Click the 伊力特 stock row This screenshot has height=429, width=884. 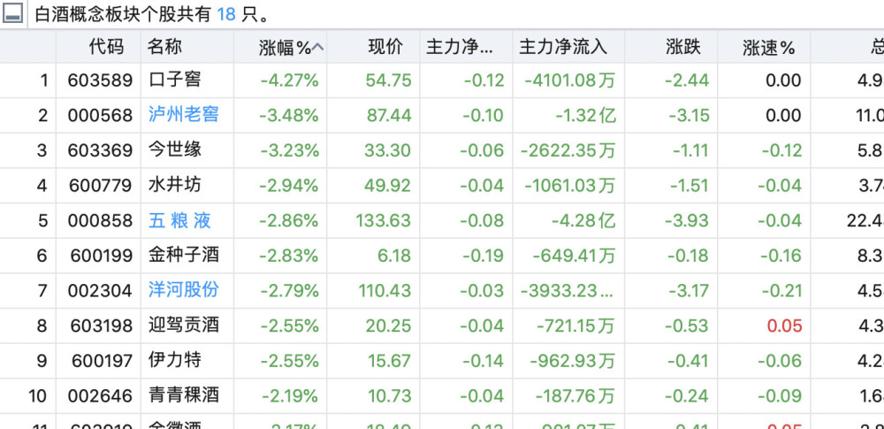pyautogui.click(x=442, y=360)
